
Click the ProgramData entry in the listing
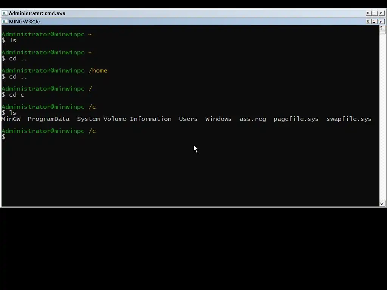[49, 119]
